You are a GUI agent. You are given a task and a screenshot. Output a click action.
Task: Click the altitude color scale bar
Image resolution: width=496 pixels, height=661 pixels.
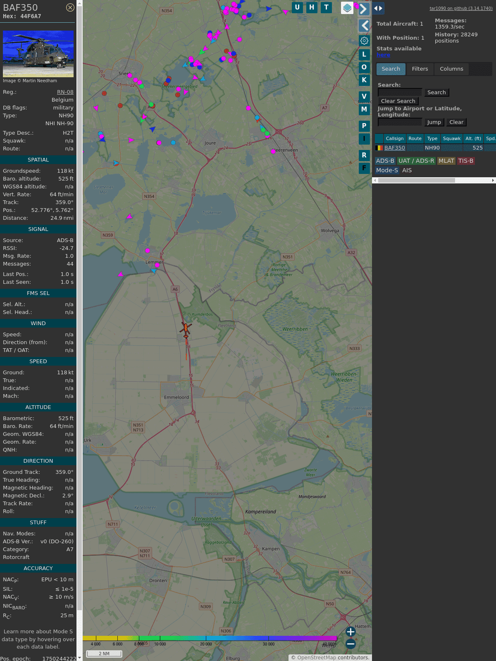[210, 638]
